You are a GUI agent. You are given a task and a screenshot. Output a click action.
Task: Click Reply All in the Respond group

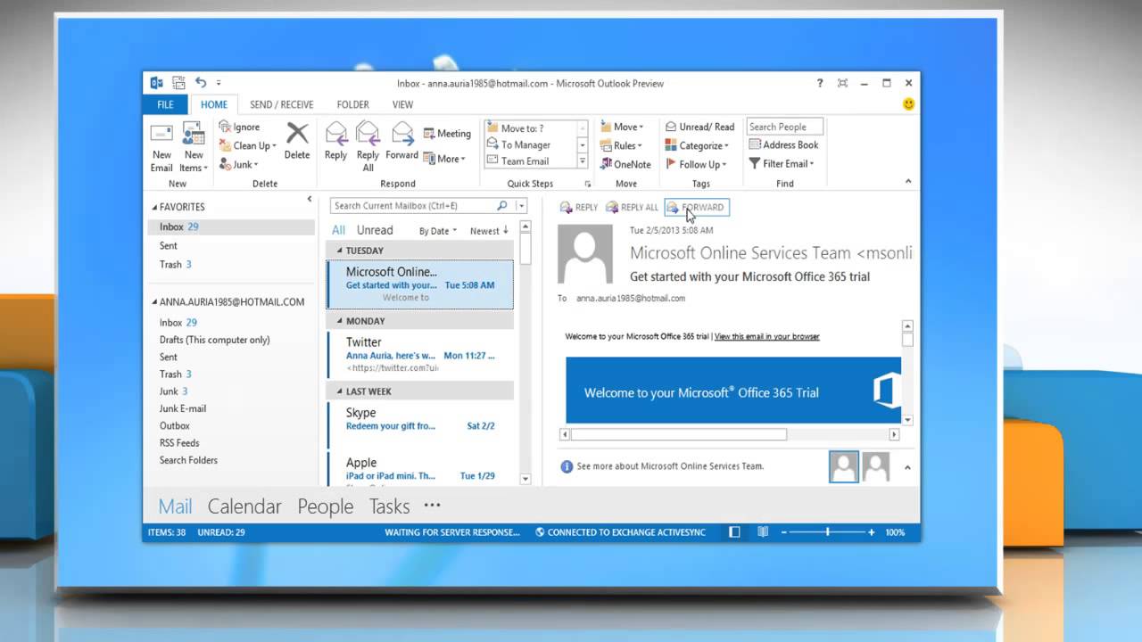pos(368,148)
